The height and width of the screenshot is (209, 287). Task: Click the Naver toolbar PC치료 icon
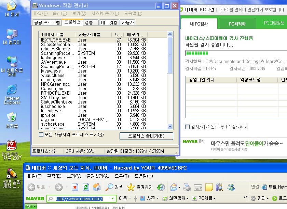coord(194,198)
